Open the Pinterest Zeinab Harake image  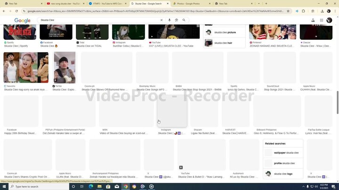coord(273,32)
